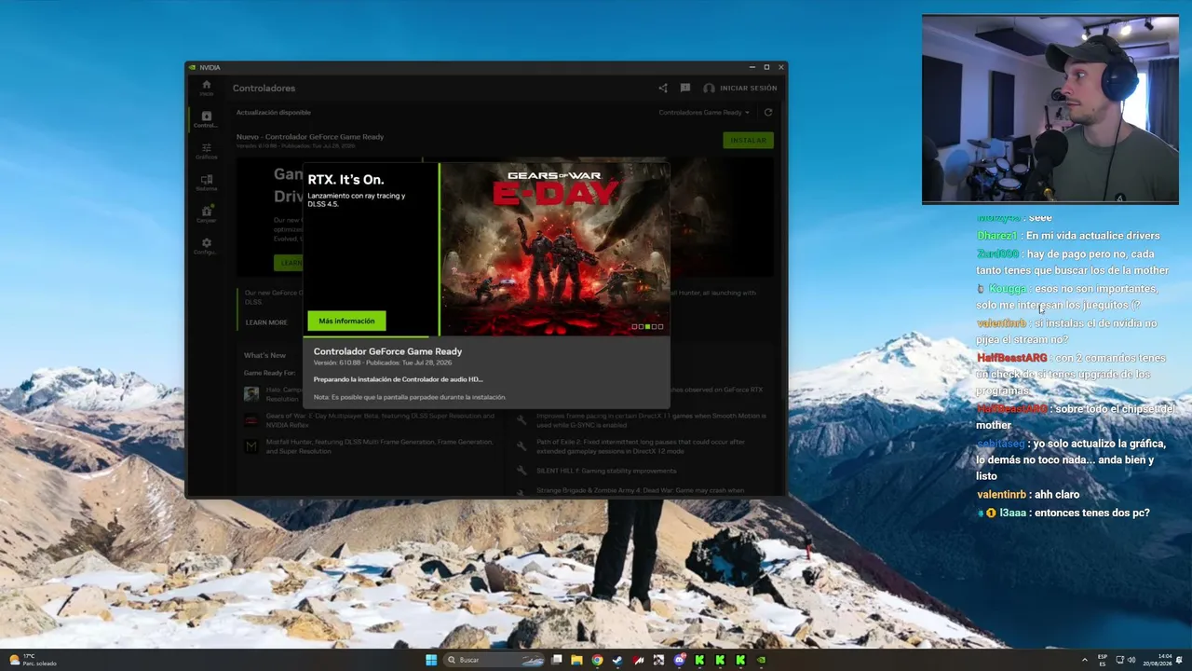Click the refresh drivers icon
The width and height of the screenshot is (1192, 671).
pyautogui.click(x=768, y=113)
